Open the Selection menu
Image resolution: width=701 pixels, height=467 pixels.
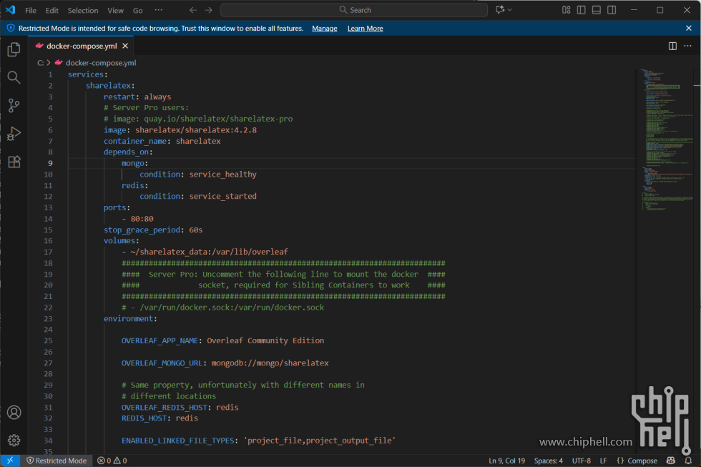pyautogui.click(x=83, y=10)
